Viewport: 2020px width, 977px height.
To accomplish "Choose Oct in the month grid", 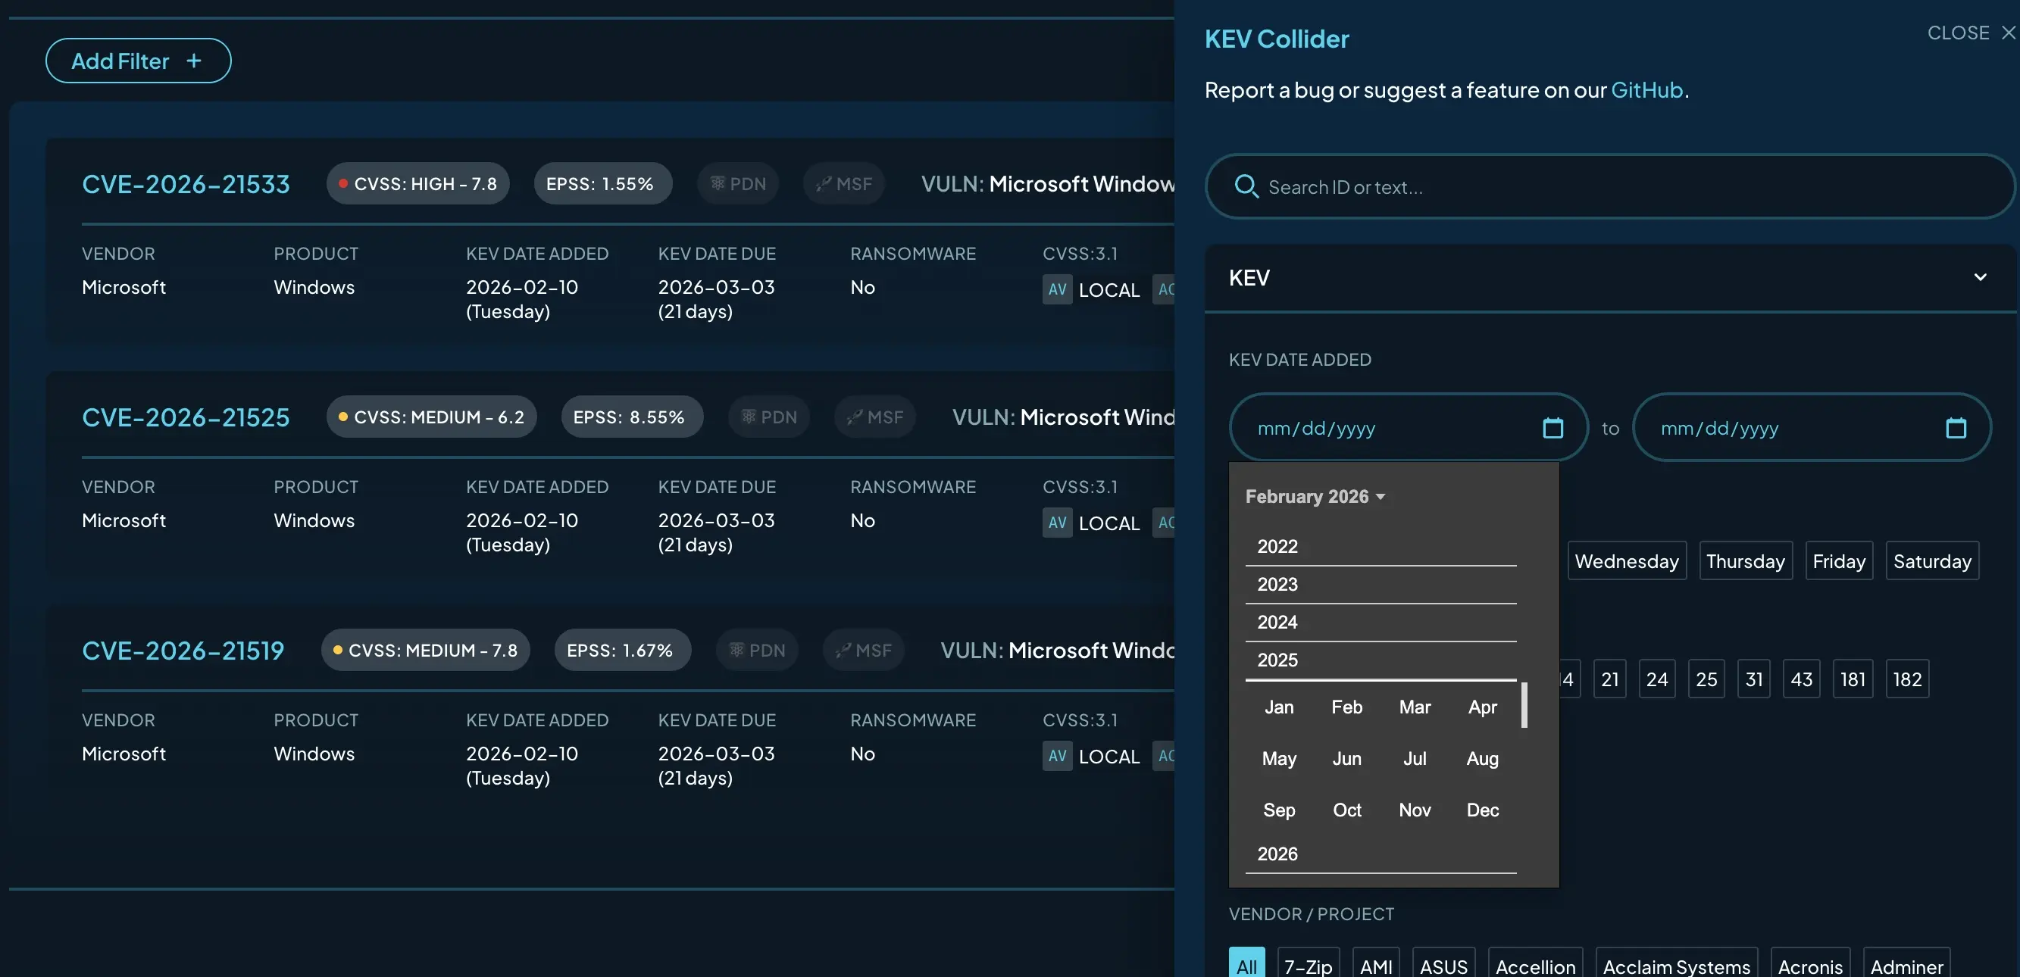I will pos(1346,809).
